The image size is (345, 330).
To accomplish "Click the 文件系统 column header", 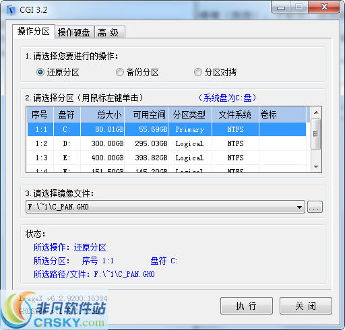I will tap(235, 114).
